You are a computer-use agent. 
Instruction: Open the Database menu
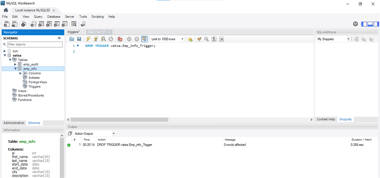coord(54,17)
